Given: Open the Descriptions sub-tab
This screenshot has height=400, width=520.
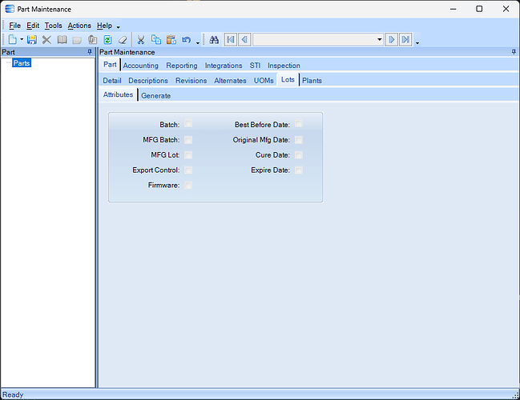Looking at the screenshot, I should click(x=148, y=81).
